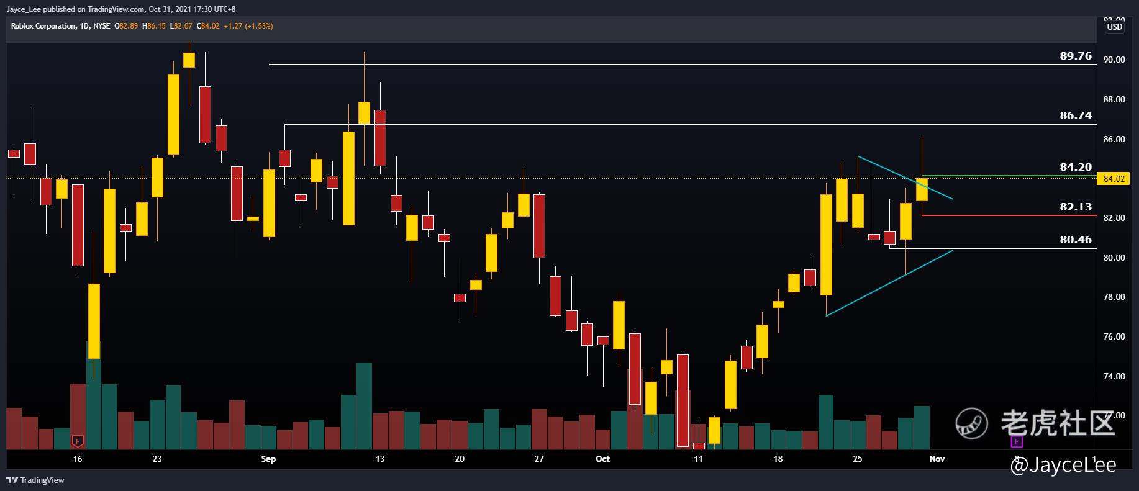
Task: Click the 89.76 resistance level label
Action: pyautogui.click(x=1076, y=56)
